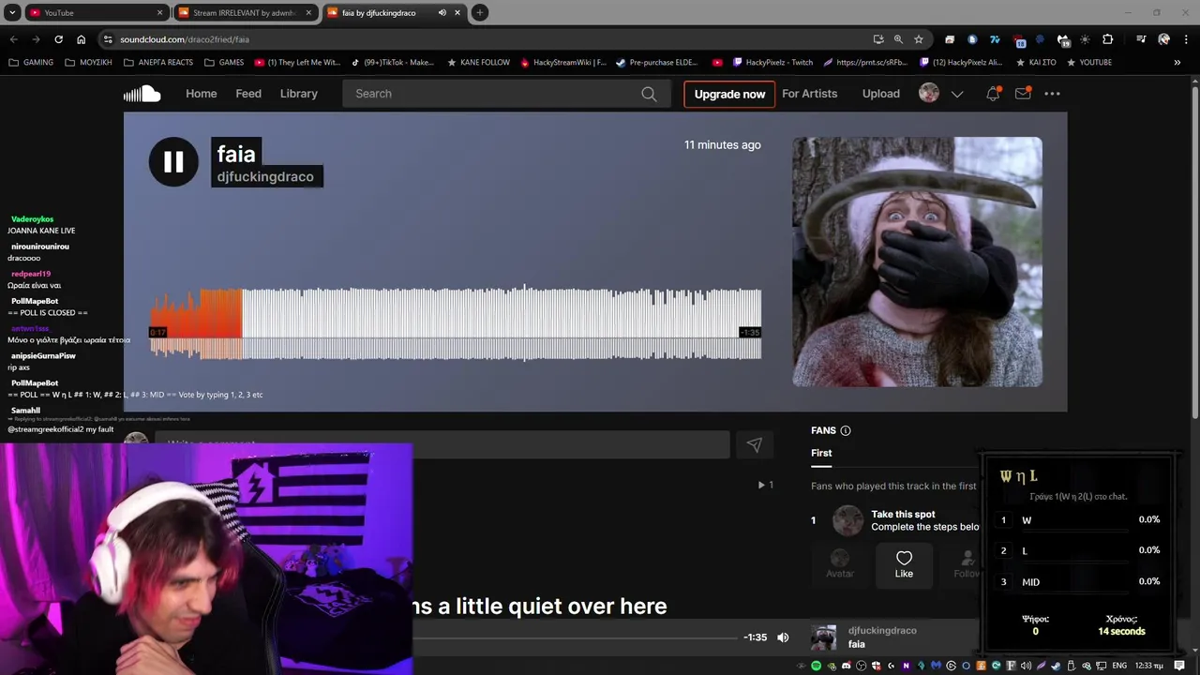
Task: Open the KANE FOLLOW bookmark
Action: tap(478, 63)
